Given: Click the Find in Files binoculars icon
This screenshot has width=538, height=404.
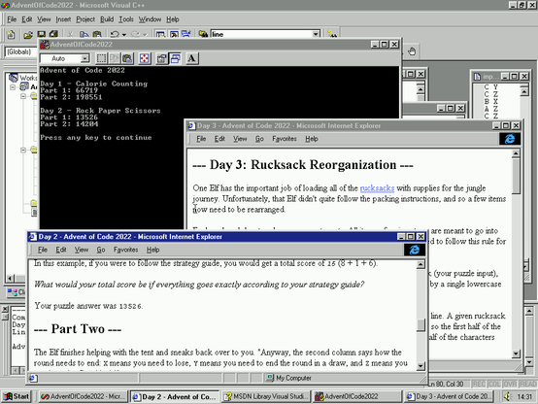Looking at the screenshot, I should click(x=203, y=34).
